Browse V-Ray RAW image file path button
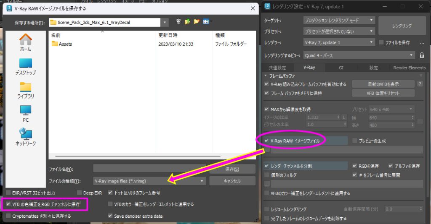 pyautogui.click(x=266, y=150)
